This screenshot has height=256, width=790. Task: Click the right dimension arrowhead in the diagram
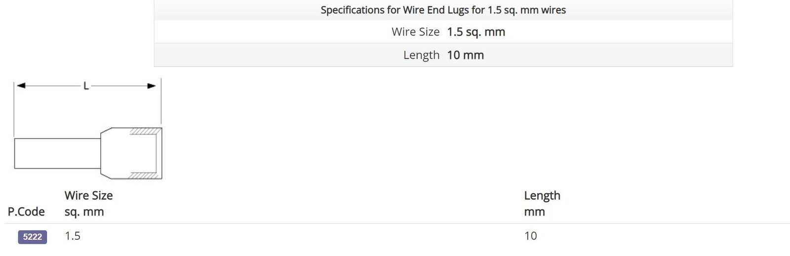pos(152,86)
